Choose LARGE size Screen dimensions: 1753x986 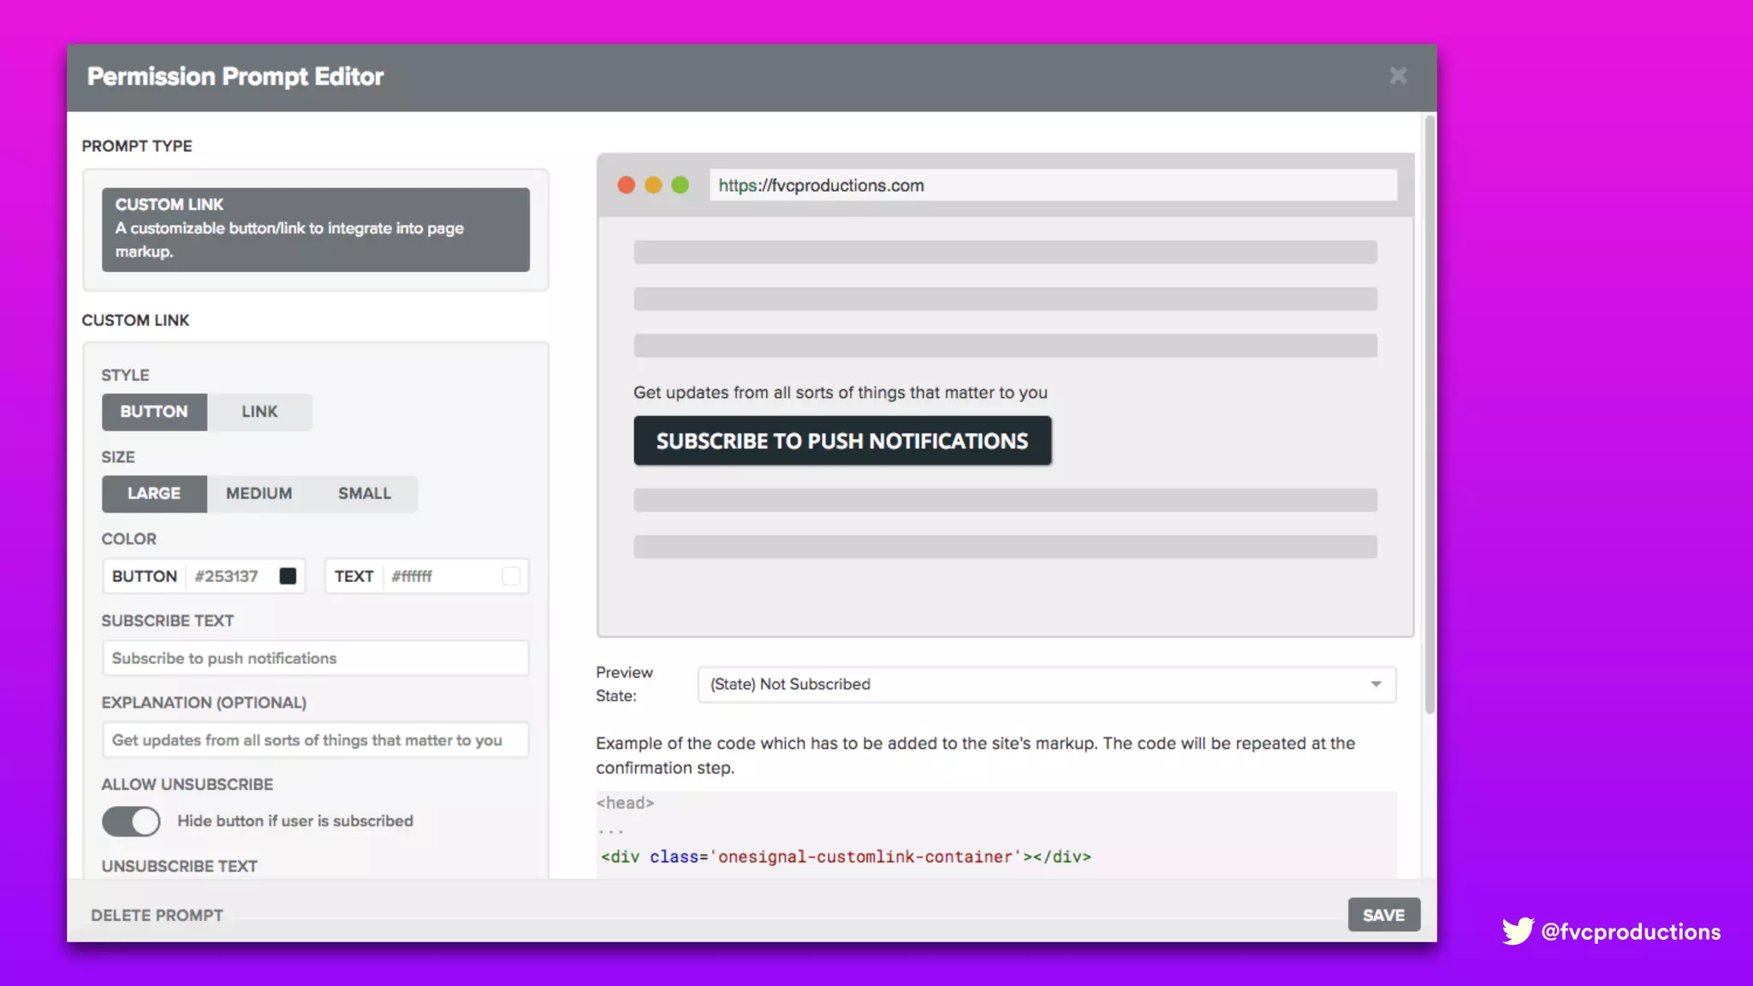click(154, 494)
